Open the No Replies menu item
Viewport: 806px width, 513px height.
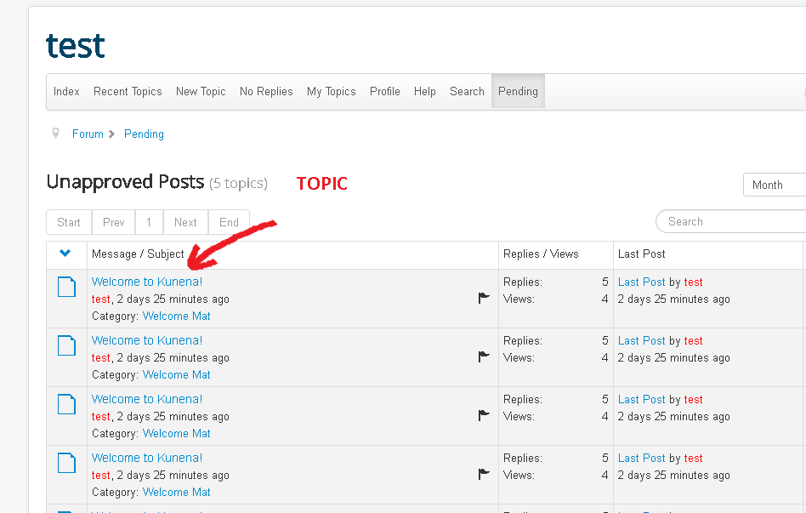[266, 92]
